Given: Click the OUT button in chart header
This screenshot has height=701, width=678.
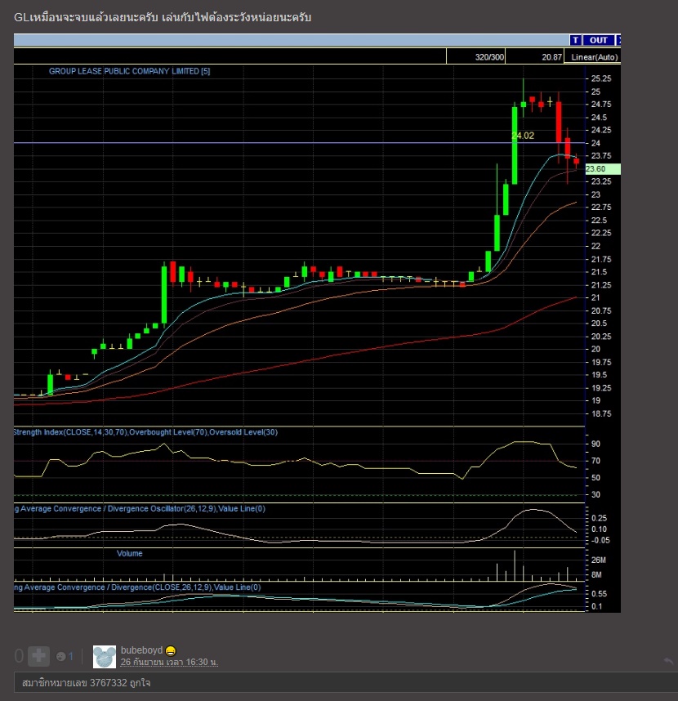Looking at the screenshot, I should pos(598,40).
